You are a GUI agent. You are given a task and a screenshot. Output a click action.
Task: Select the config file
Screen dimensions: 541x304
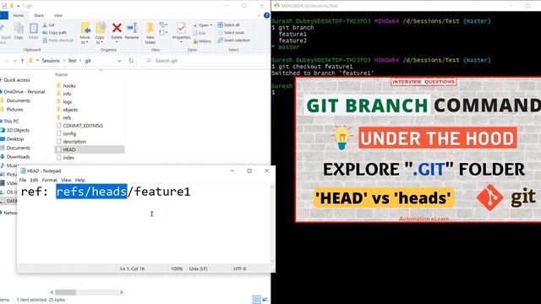point(66,133)
